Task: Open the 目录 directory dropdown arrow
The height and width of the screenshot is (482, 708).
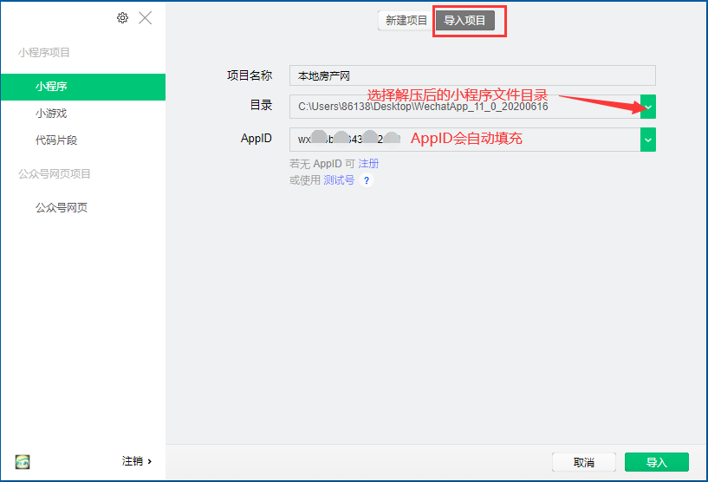Action: coord(648,107)
